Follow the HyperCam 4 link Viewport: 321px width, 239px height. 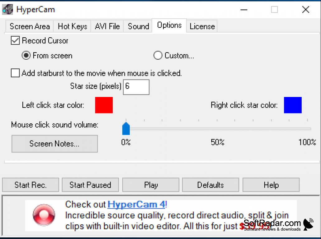(136, 204)
